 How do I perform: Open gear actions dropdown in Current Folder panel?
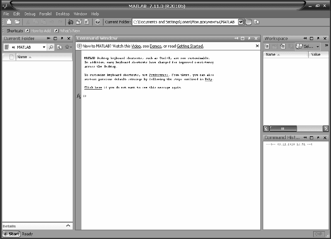pos(68,47)
